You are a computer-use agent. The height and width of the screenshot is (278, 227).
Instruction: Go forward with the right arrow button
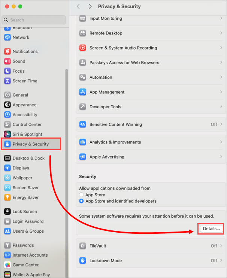[90, 7]
